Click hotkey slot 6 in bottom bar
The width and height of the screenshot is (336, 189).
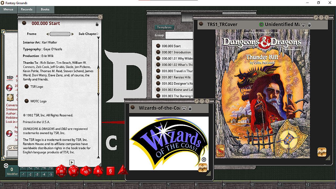(x=153, y=185)
